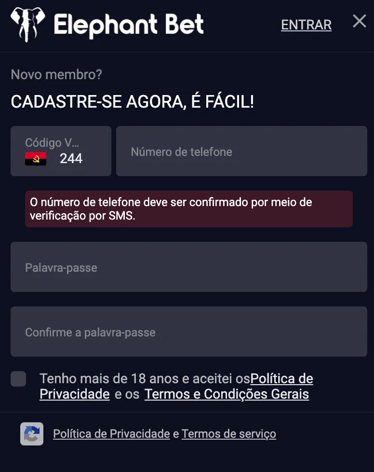Open the reCAPTCHA Política de Privacidade link
The image size is (374, 472).
point(111,434)
